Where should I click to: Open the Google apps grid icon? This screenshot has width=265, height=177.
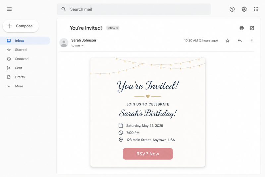tap(256, 9)
